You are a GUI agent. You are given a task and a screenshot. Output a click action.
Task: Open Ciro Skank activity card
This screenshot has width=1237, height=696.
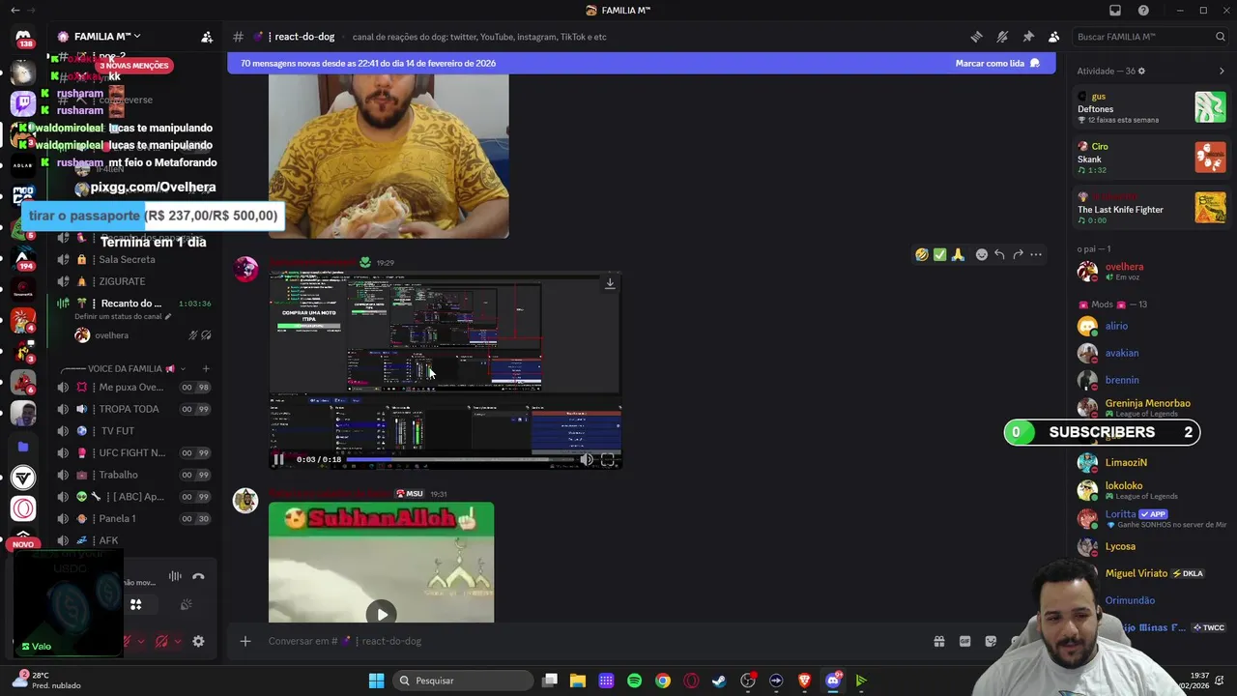[x=1151, y=158]
